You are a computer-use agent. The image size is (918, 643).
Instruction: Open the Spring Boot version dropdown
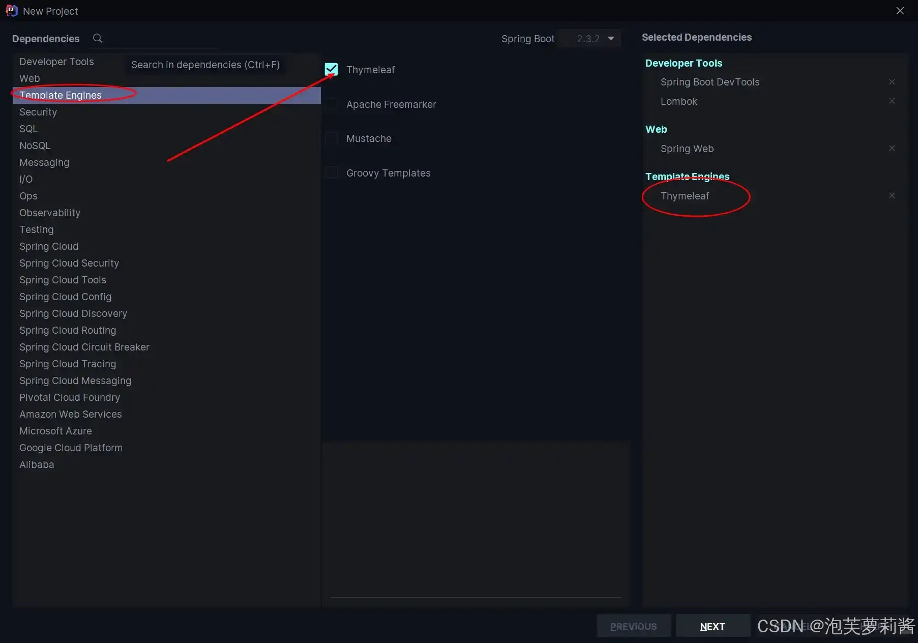click(x=590, y=39)
